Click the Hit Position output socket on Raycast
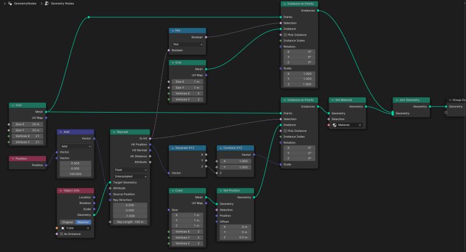 [150, 144]
